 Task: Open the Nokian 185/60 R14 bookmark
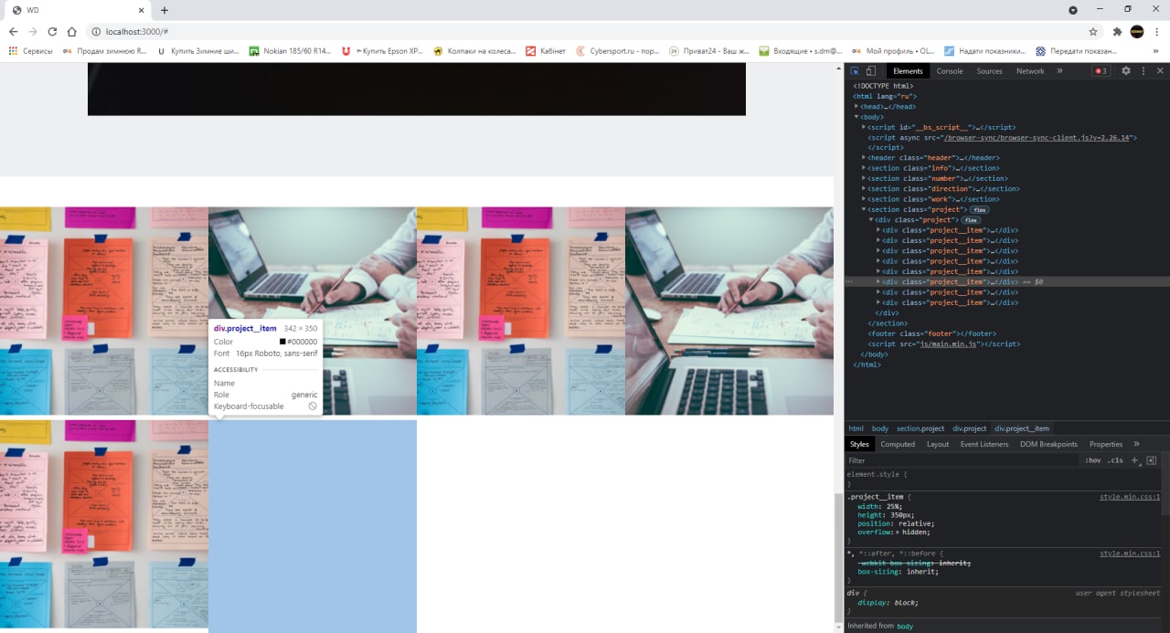[x=291, y=51]
